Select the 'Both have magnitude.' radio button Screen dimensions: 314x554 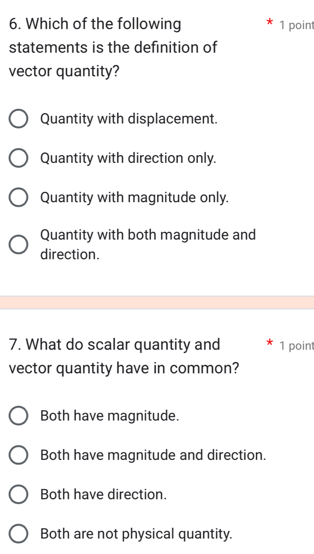[18, 416]
